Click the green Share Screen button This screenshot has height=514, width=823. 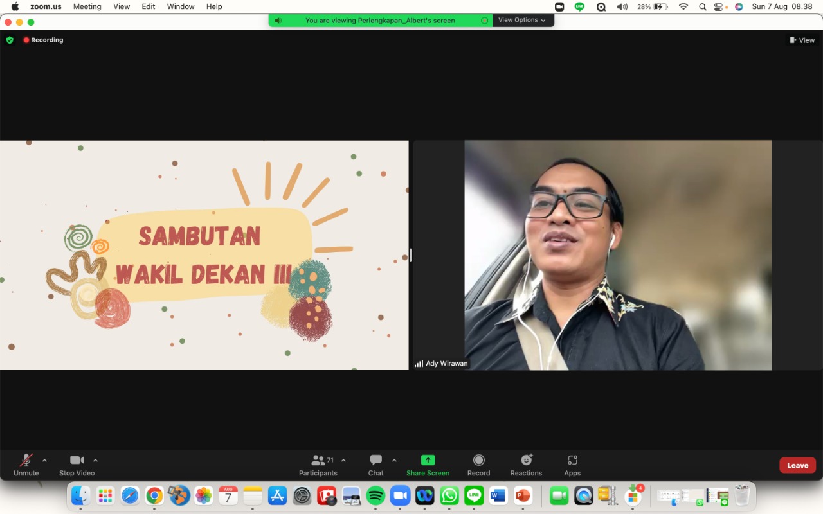pos(428,465)
